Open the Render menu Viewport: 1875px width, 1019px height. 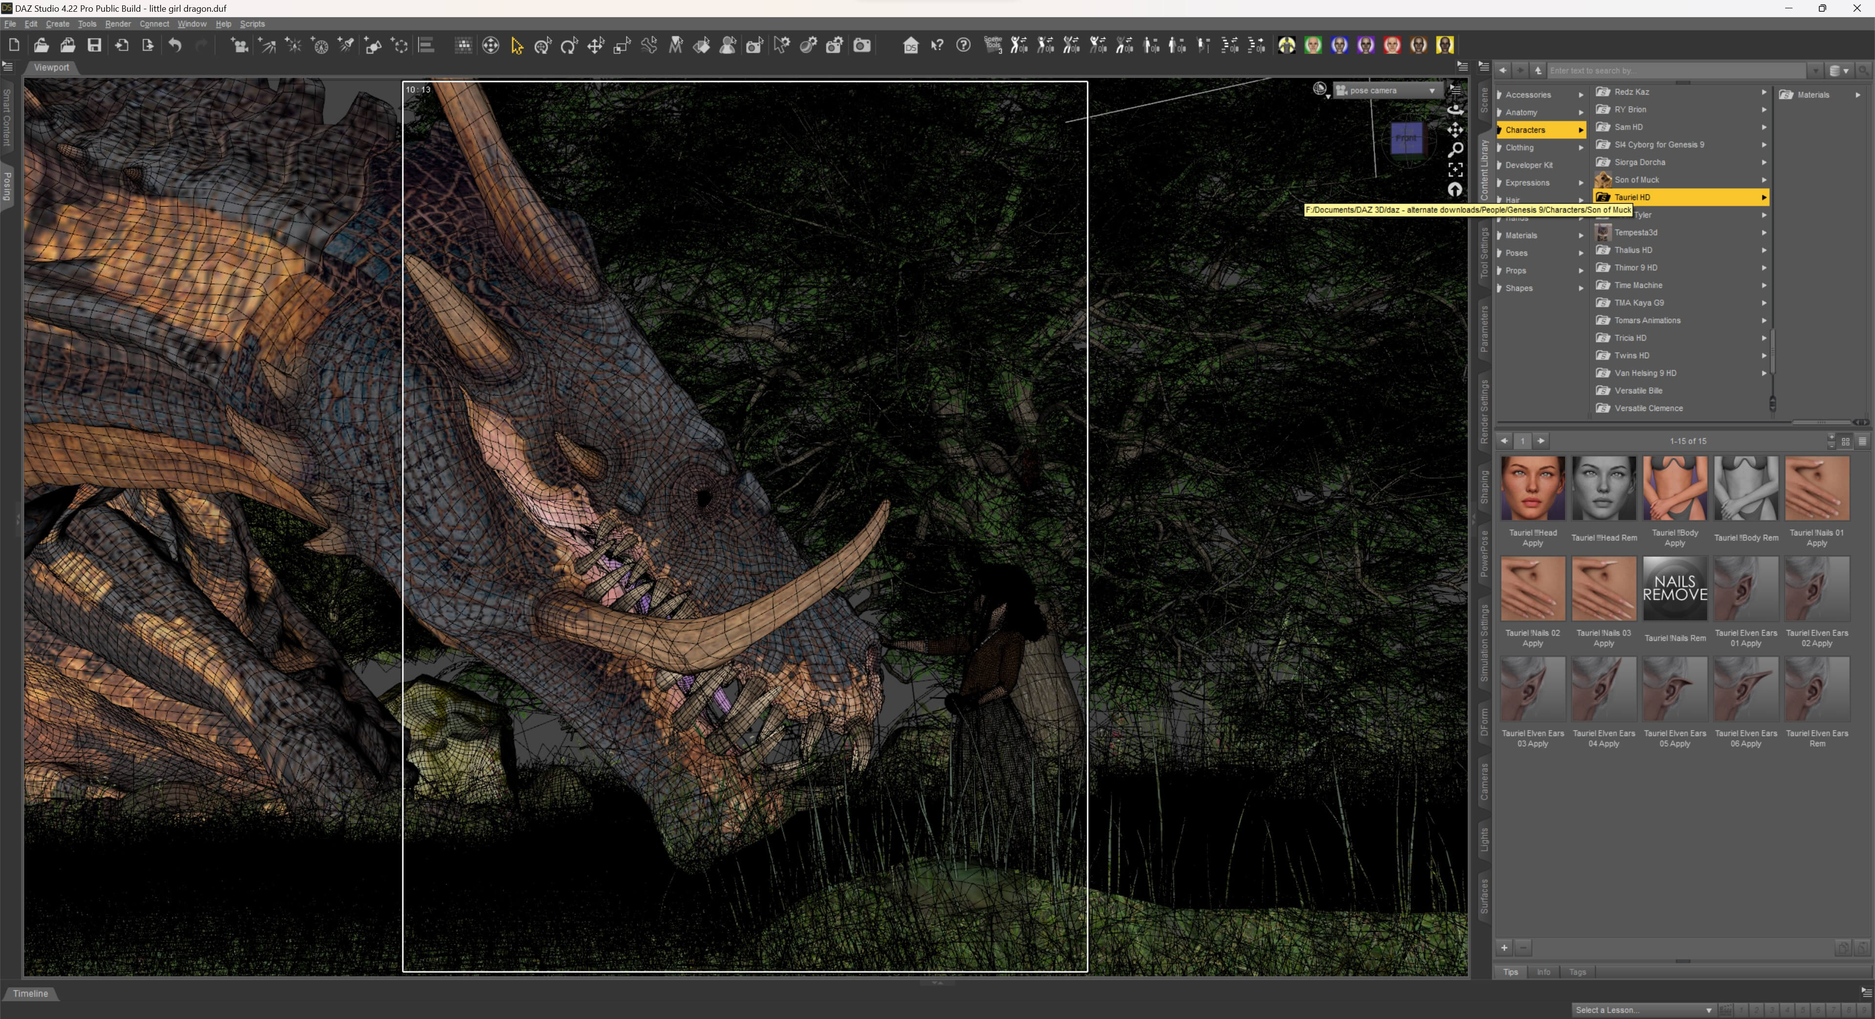click(117, 24)
